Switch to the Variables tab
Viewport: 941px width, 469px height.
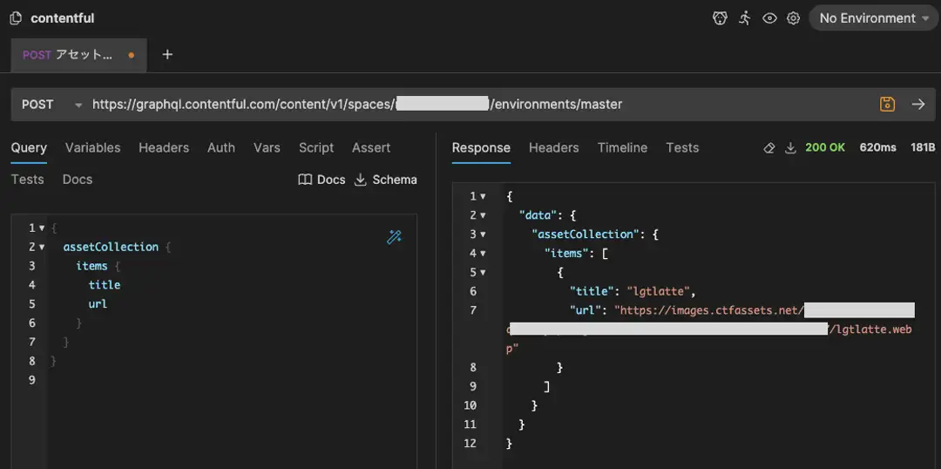(92, 148)
